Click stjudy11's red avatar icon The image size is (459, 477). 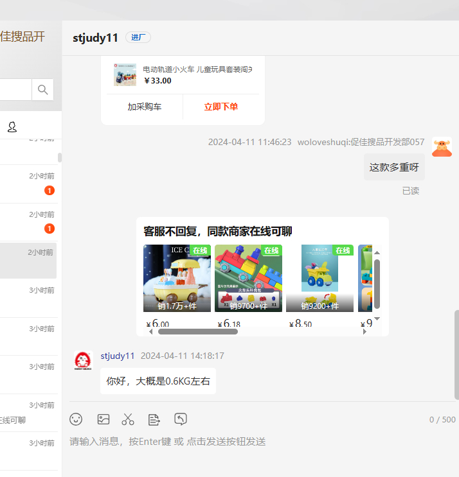83,360
